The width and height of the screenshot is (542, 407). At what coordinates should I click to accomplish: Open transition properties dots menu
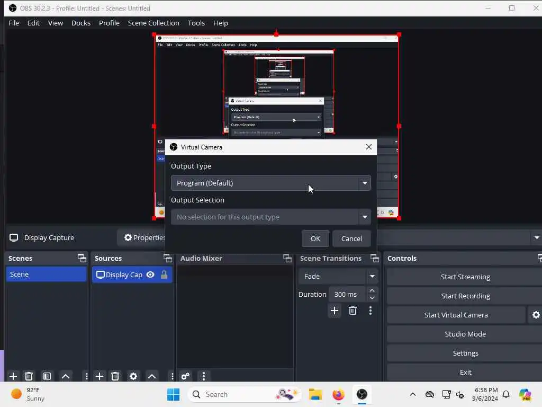point(370,311)
